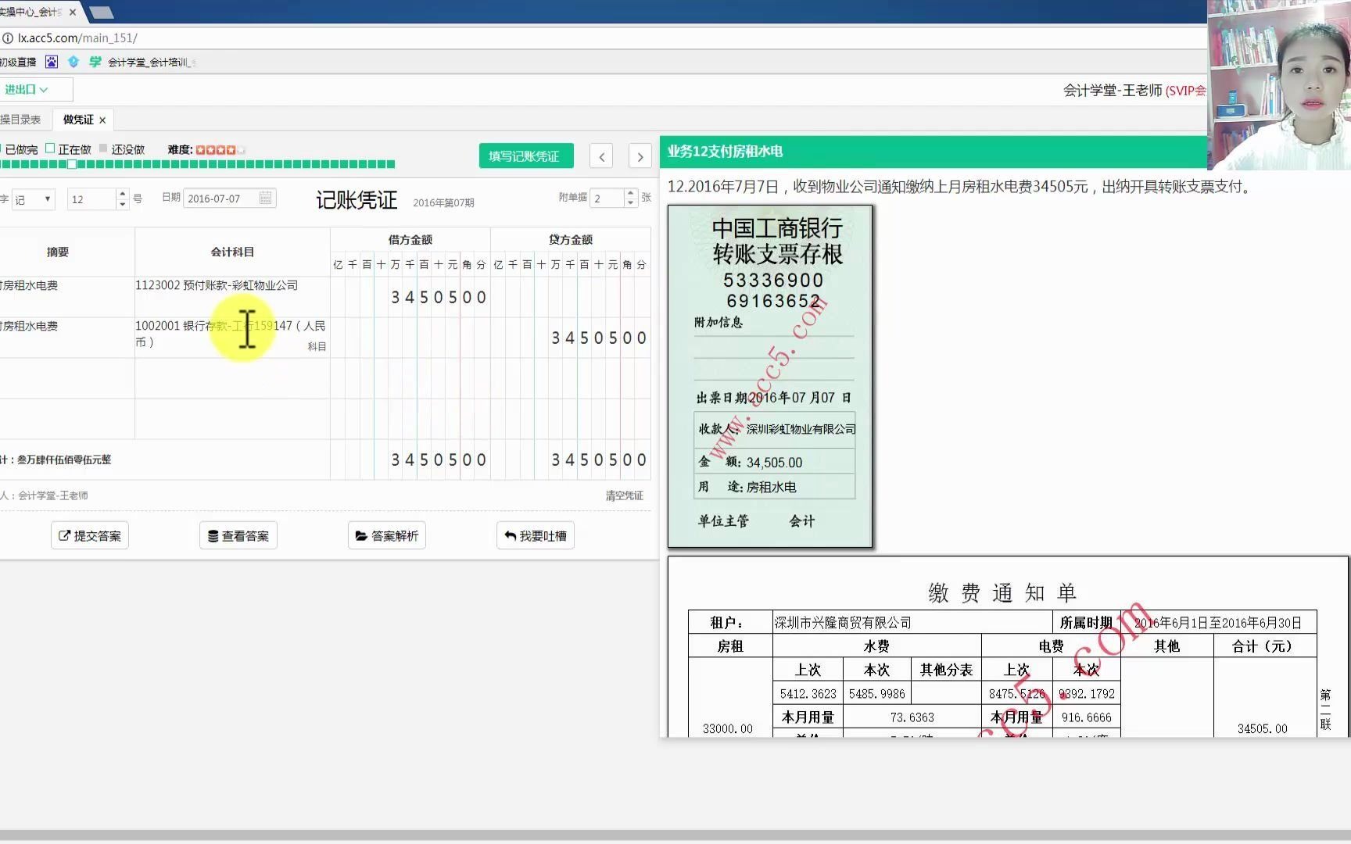Decrease voucher number with down arrow

coord(122,204)
